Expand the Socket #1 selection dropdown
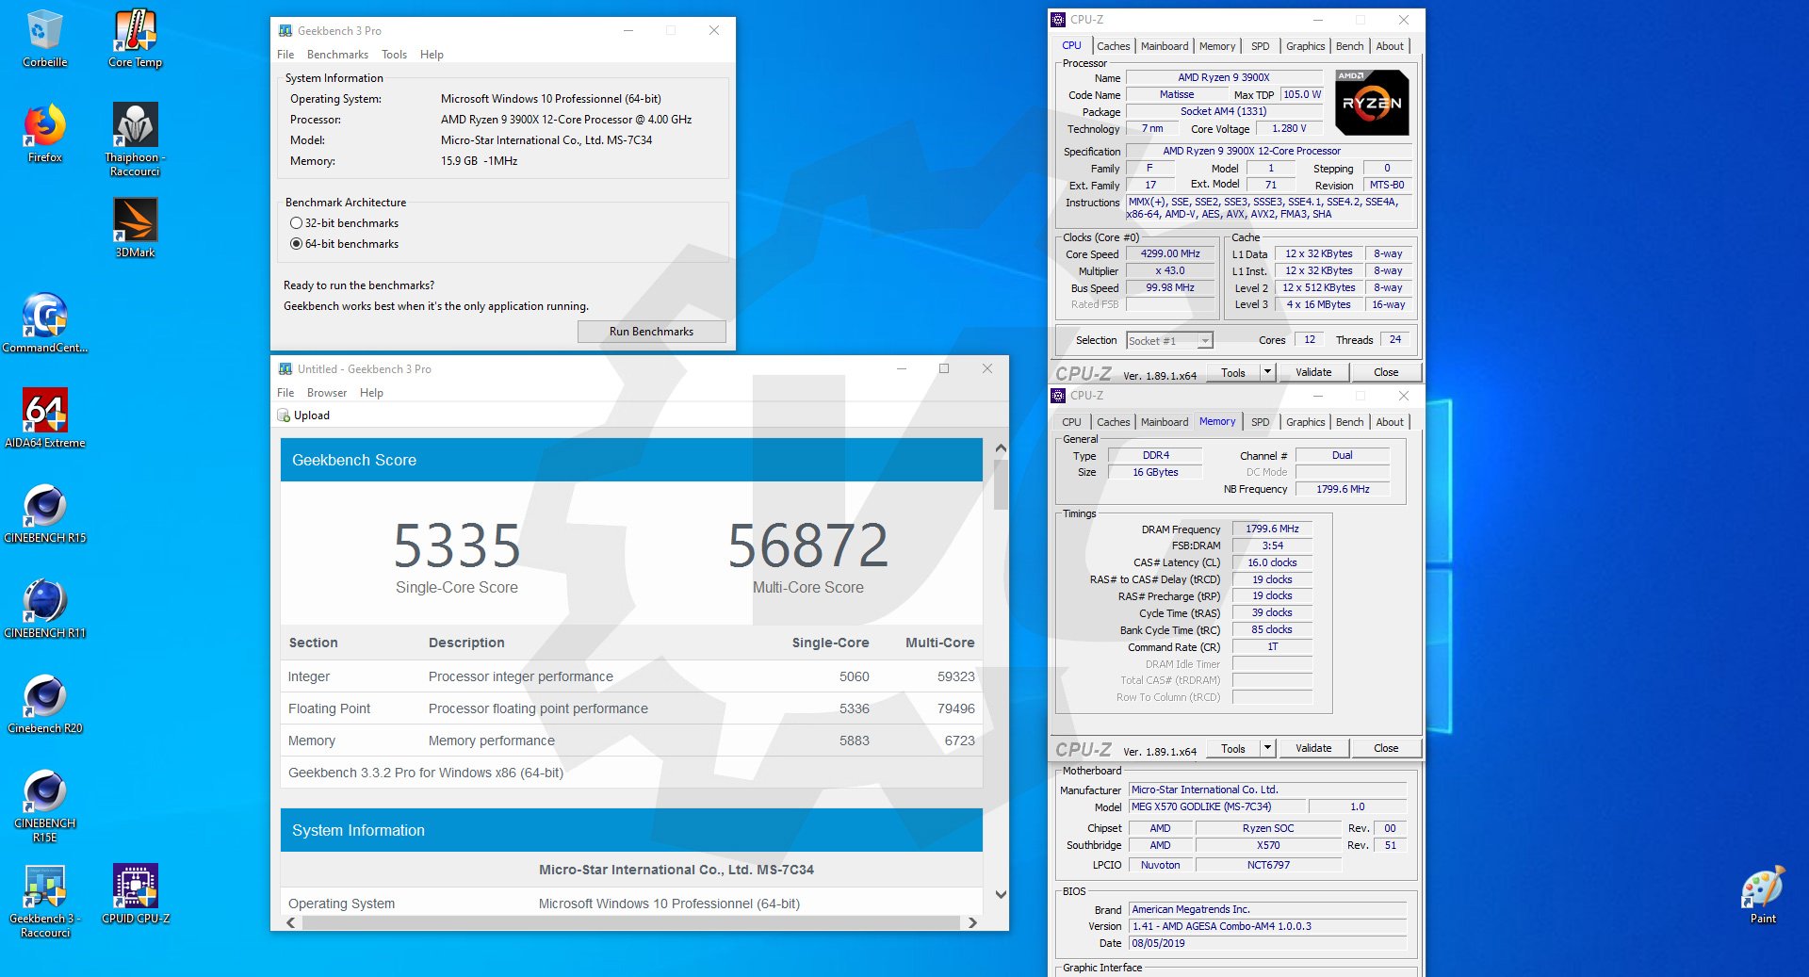The height and width of the screenshot is (977, 1809). coord(1204,341)
